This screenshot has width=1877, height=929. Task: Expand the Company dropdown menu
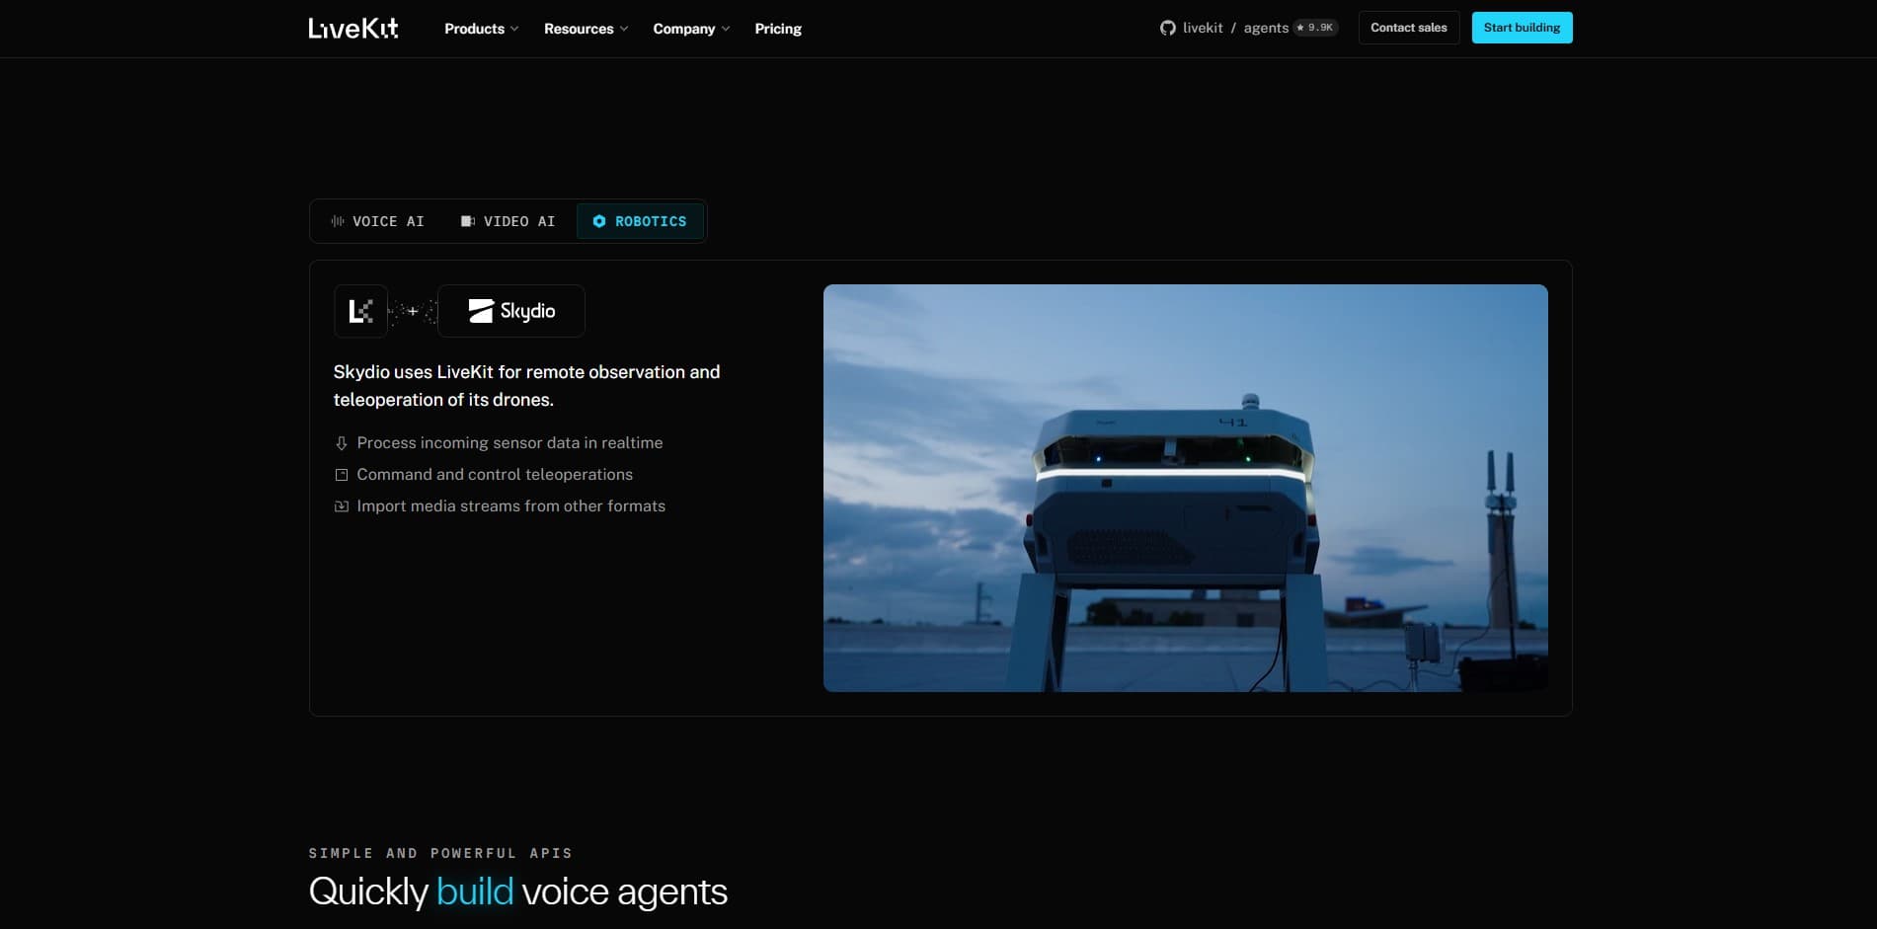pyautogui.click(x=691, y=29)
